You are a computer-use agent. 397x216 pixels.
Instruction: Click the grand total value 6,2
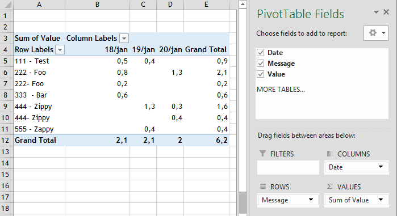tap(207, 140)
